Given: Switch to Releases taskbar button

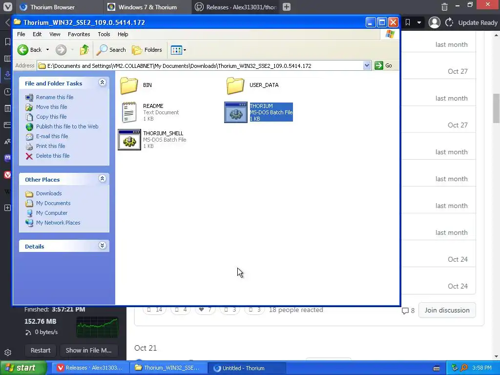Looking at the screenshot, I should click(x=91, y=368).
